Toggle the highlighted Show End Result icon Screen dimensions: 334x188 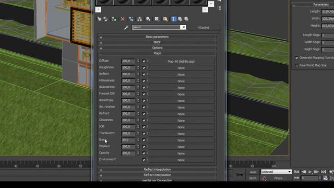pos(174,19)
